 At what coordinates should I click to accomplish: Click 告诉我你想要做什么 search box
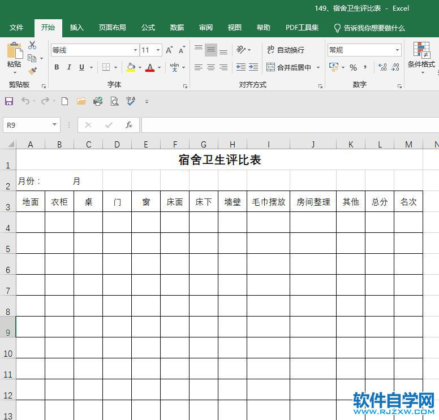click(369, 28)
